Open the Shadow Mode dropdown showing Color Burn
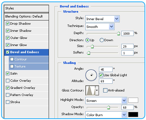 tap(106, 115)
